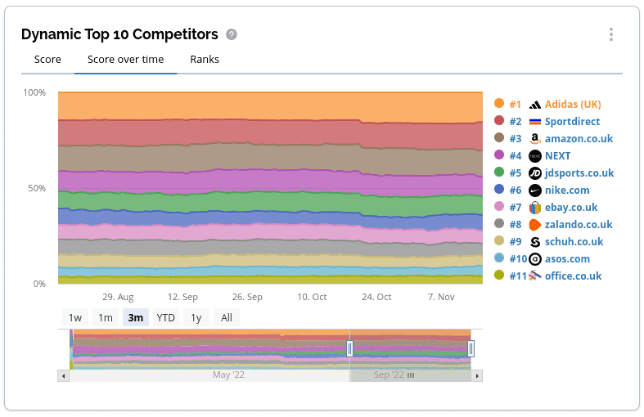
Task: Click the Sep '22 scrollbar thumb
Action: point(410,375)
